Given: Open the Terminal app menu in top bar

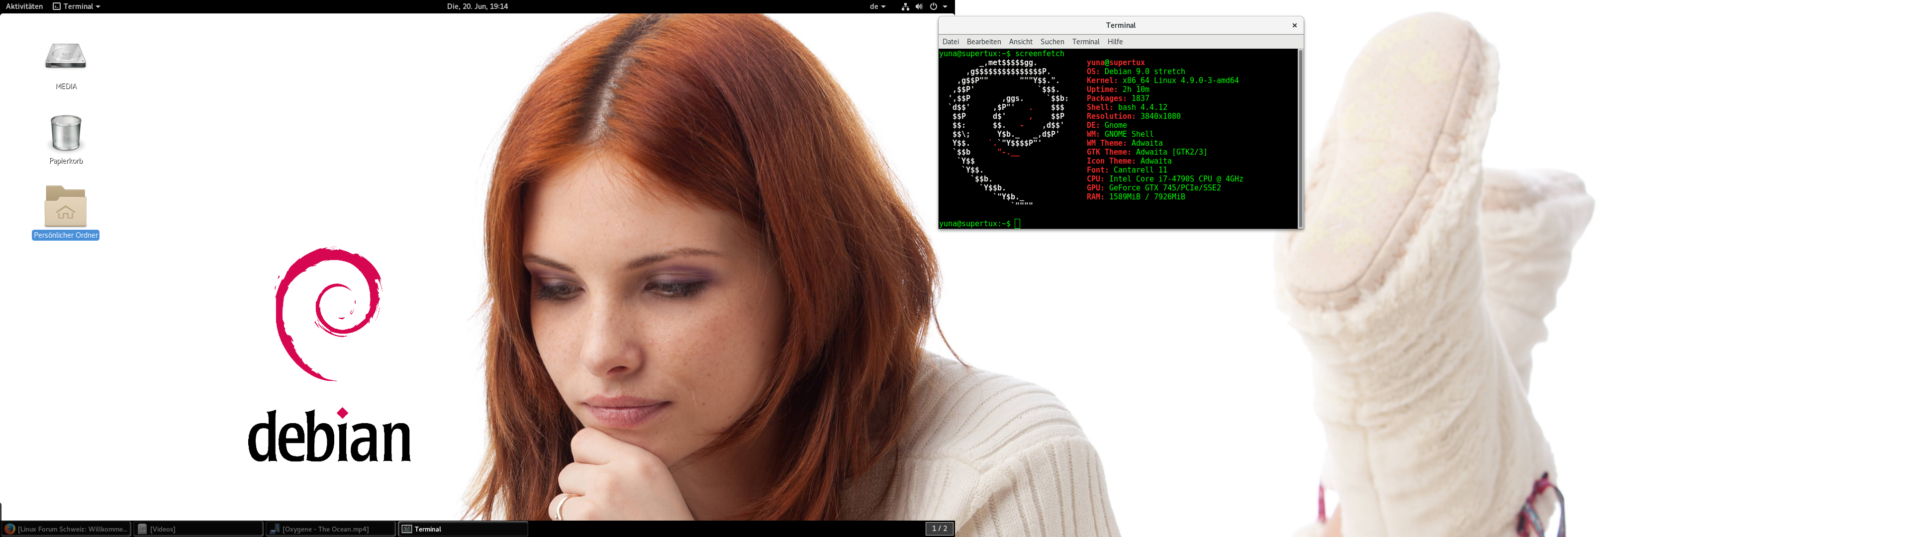Looking at the screenshot, I should coord(77,6).
